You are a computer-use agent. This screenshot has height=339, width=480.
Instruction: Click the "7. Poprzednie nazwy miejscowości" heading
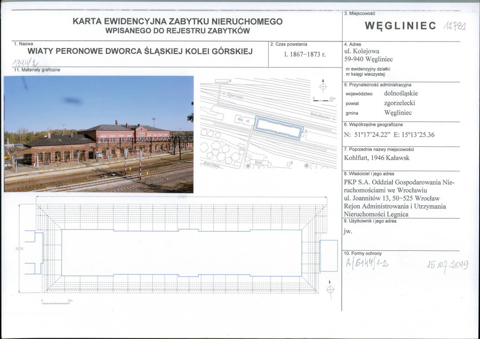coord(379,149)
